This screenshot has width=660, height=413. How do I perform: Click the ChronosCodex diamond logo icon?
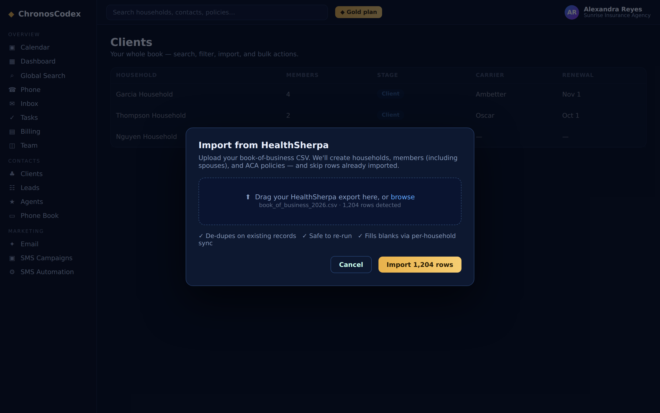[x=11, y=14]
